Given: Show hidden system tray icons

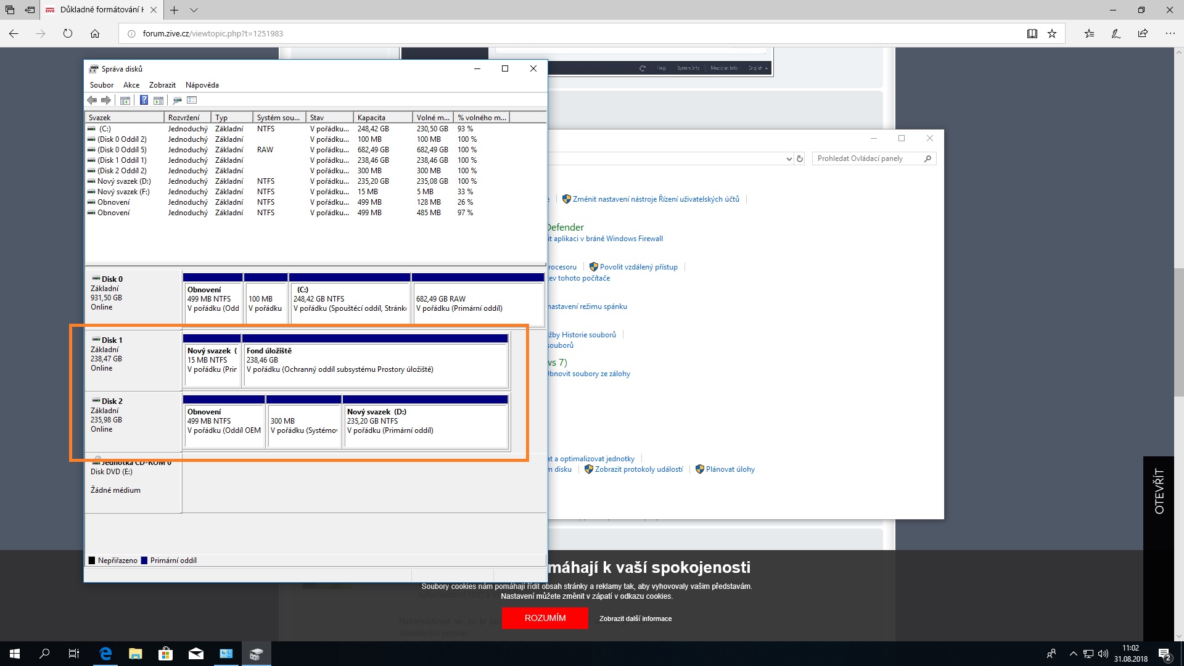Looking at the screenshot, I should [x=1073, y=654].
